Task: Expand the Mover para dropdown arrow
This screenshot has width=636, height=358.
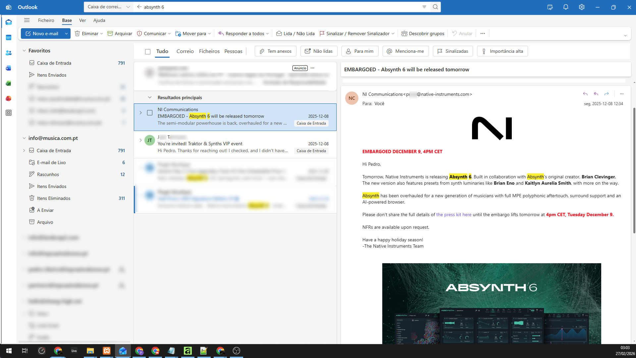Action: [x=209, y=33]
